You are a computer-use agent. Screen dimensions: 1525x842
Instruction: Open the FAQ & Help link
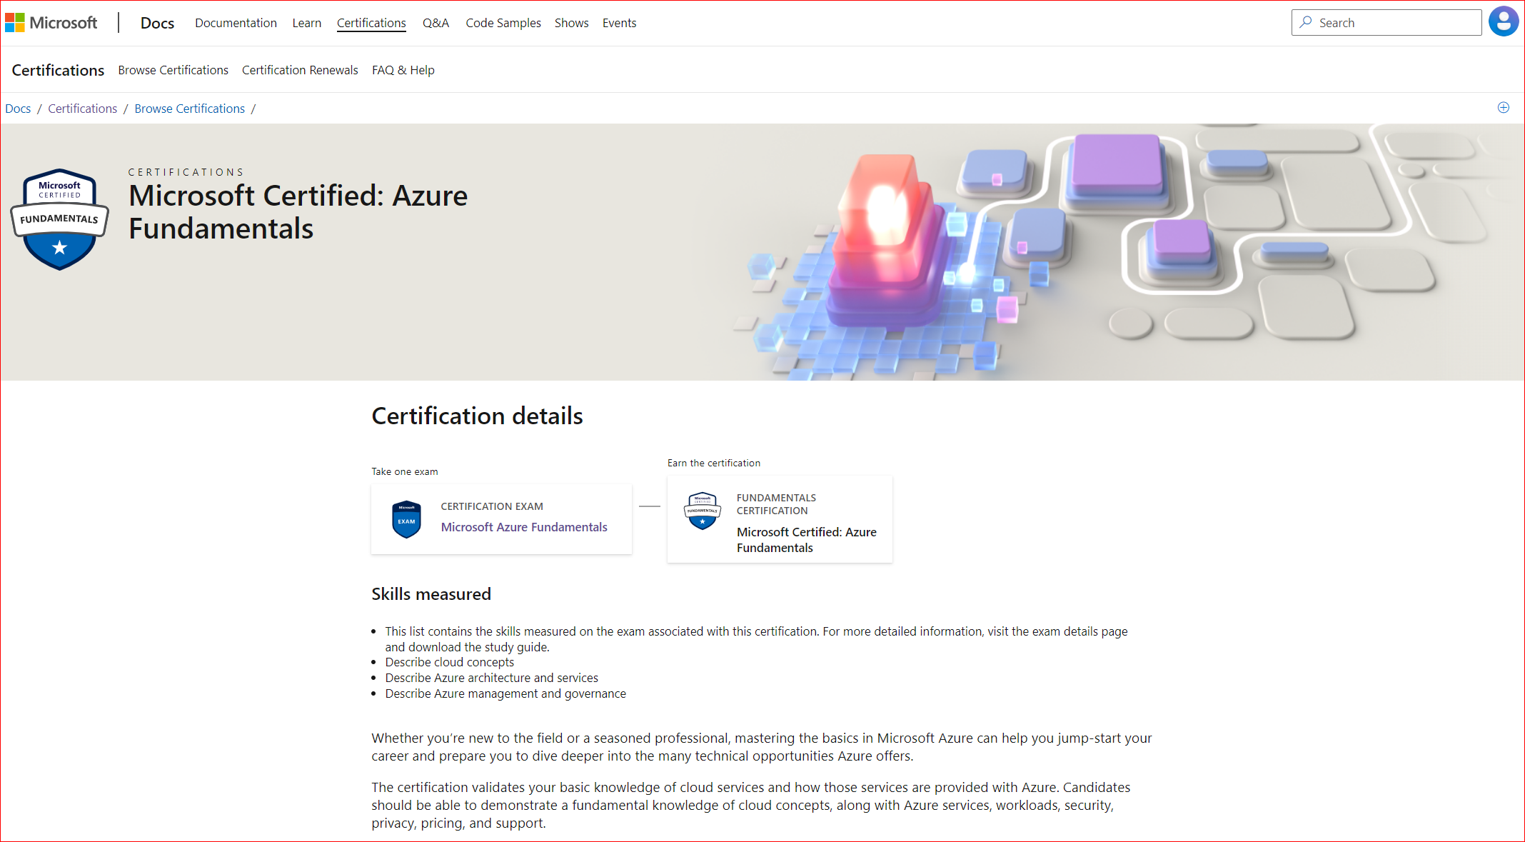(x=403, y=70)
